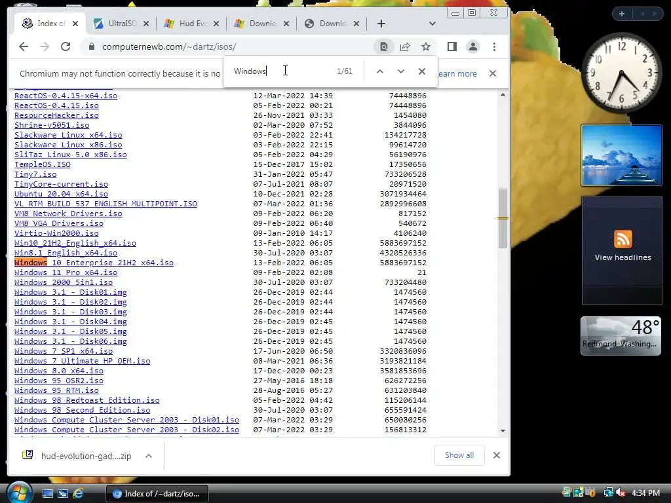Screen dimensions: 671x503
Task: Open Windows 10 Enterprise 21H2 x64.iso link
Action: (94, 263)
